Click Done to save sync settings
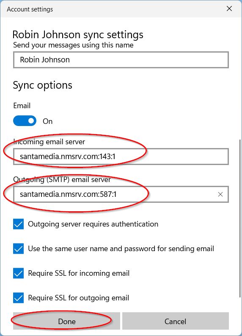This screenshot has height=336, width=242. click(66, 321)
